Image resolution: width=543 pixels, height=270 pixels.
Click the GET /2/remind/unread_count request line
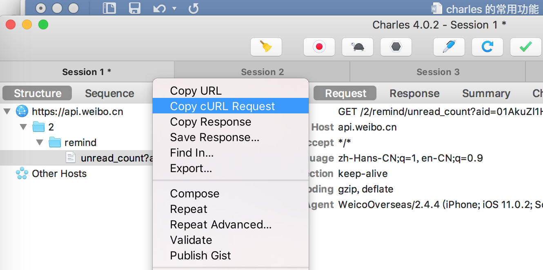tap(440, 111)
